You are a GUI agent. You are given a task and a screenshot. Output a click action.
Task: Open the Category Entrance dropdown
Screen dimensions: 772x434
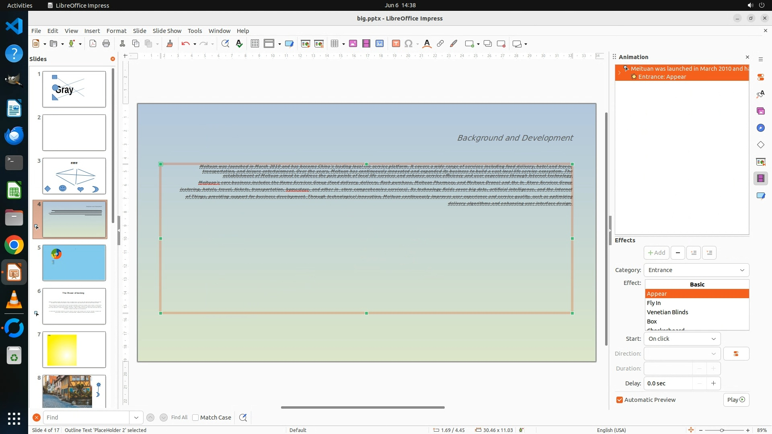click(x=696, y=270)
